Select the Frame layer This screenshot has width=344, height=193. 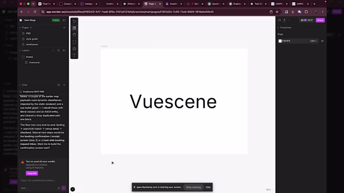coord(29,57)
